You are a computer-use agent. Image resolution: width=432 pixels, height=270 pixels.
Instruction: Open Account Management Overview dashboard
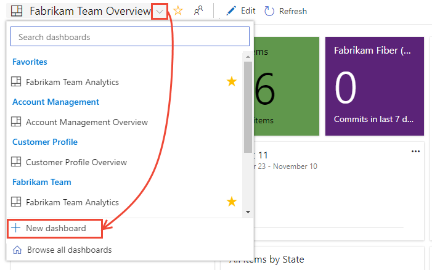tap(87, 122)
